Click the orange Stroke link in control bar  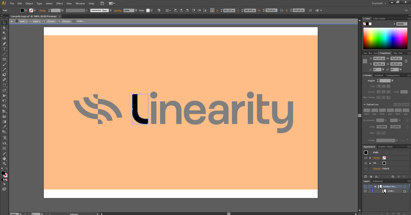[42, 11]
